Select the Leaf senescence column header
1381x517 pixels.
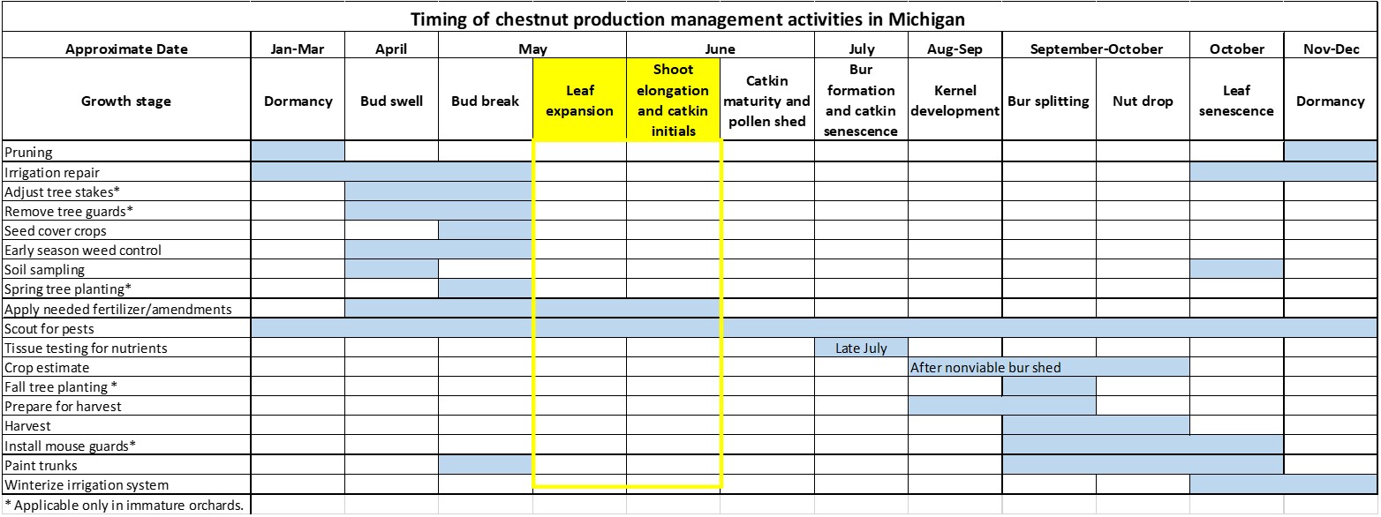[1236, 101]
